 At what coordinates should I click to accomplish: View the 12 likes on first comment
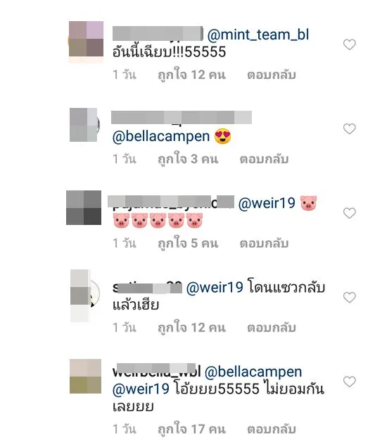192,75
